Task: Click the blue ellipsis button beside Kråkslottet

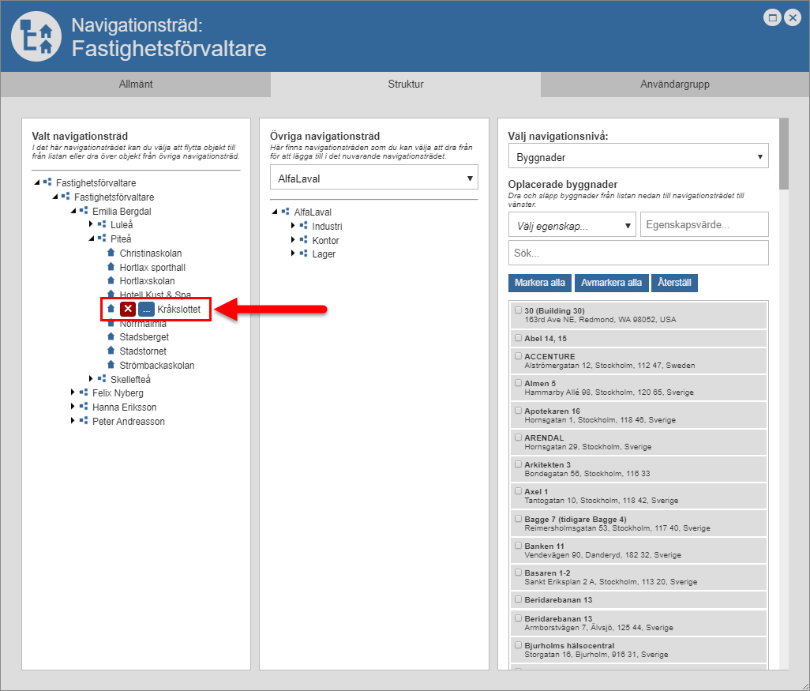Action: click(x=146, y=310)
